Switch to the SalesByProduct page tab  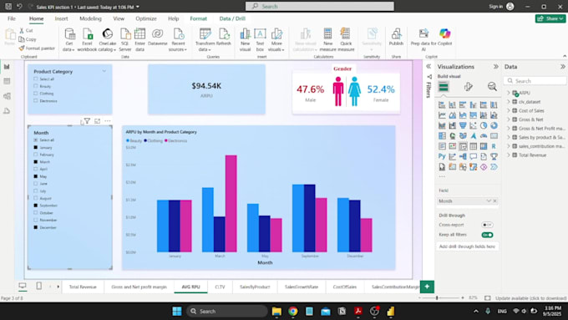(255, 287)
